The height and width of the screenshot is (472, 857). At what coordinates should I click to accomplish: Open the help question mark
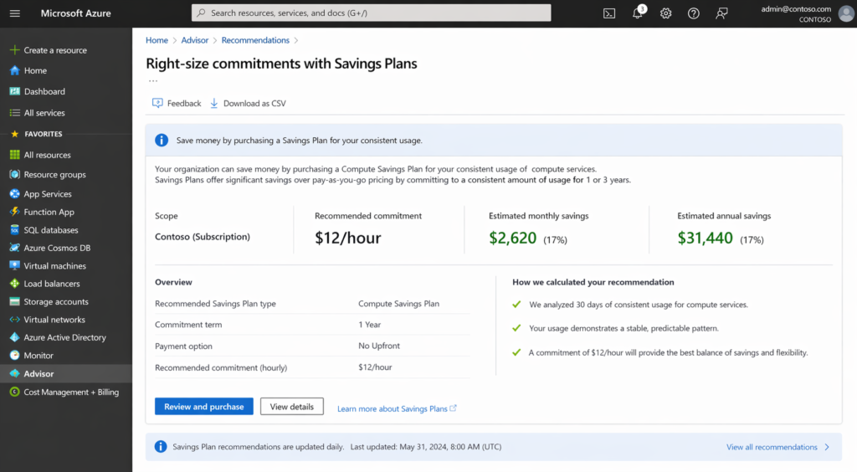click(x=693, y=13)
